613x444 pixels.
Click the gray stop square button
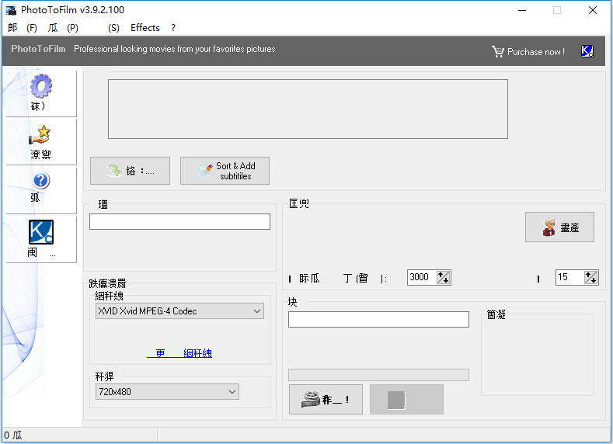coord(406,399)
